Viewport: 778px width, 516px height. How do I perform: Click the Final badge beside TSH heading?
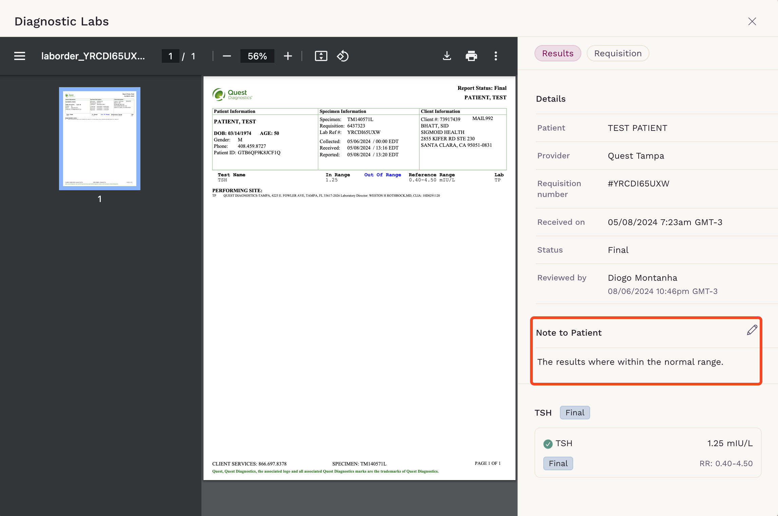575,413
